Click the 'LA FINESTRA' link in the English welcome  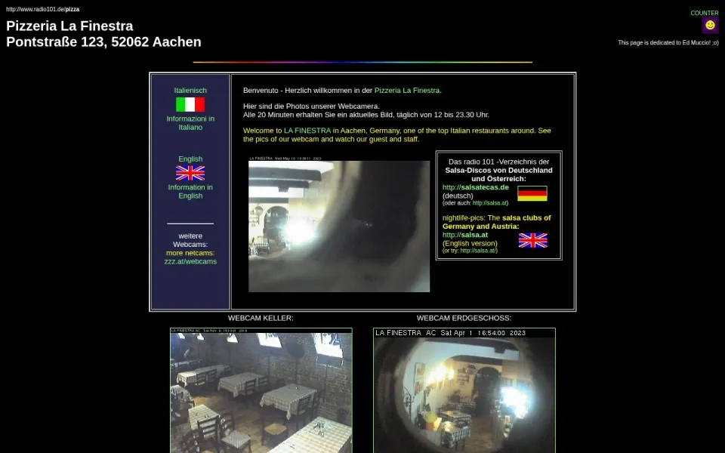coord(307,131)
